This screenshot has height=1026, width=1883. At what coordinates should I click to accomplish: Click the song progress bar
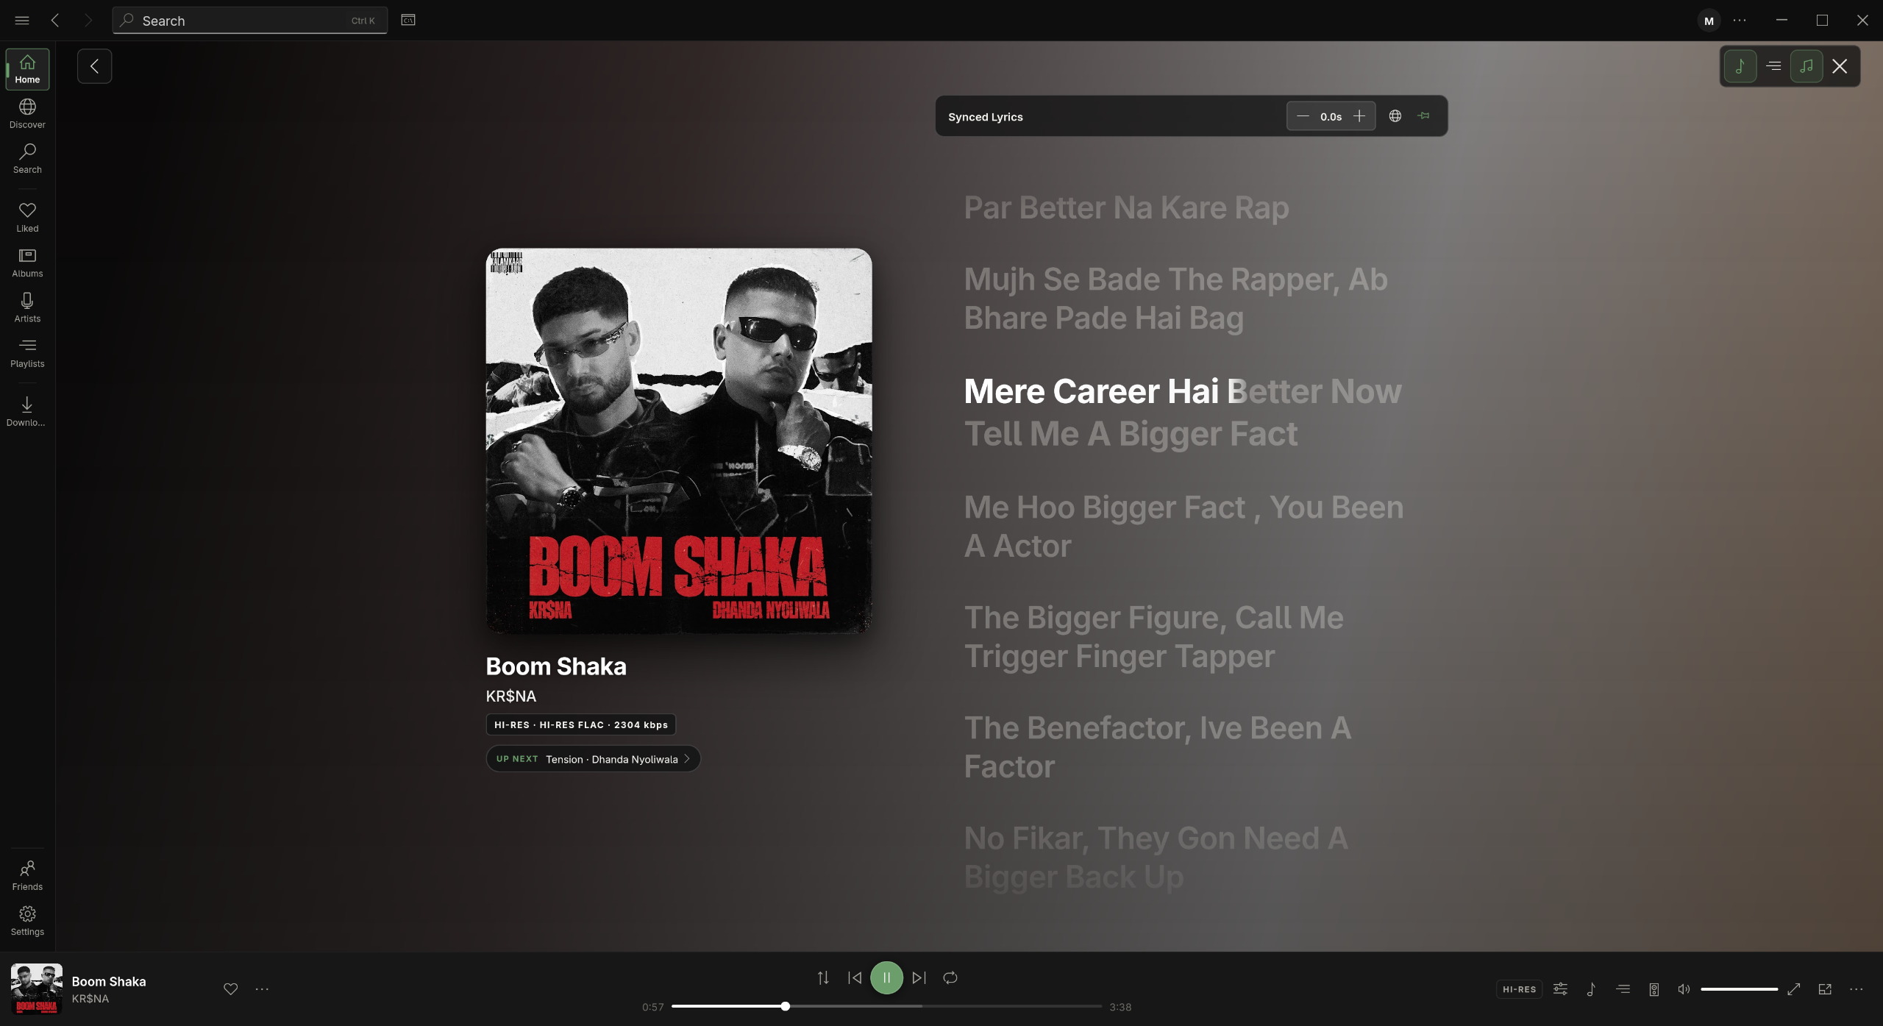(x=886, y=1006)
